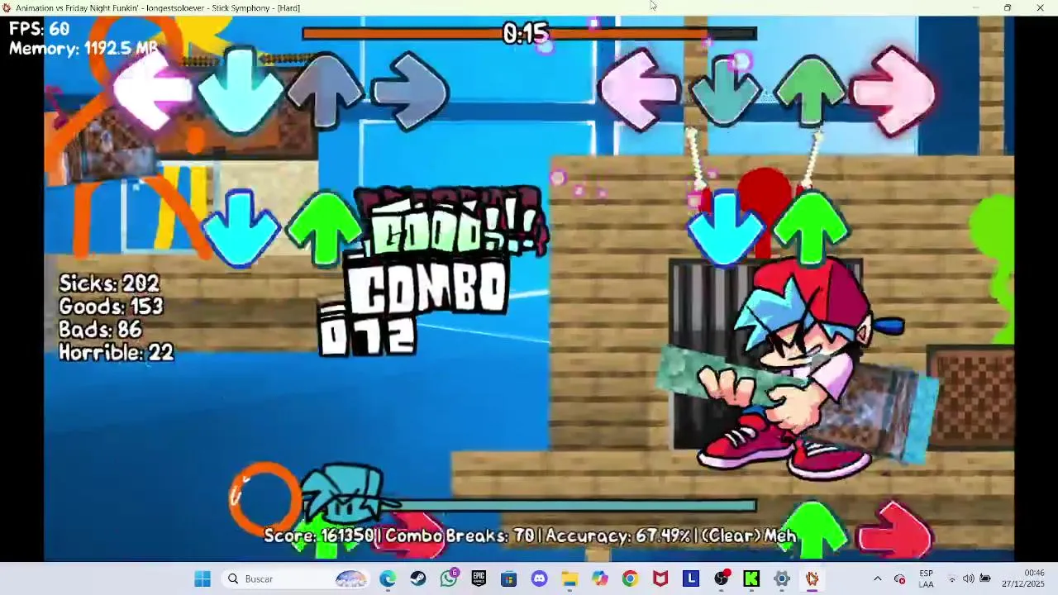1058x595 pixels.
Task: Click the Sicks: 202 counter
Action: (109, 283)
